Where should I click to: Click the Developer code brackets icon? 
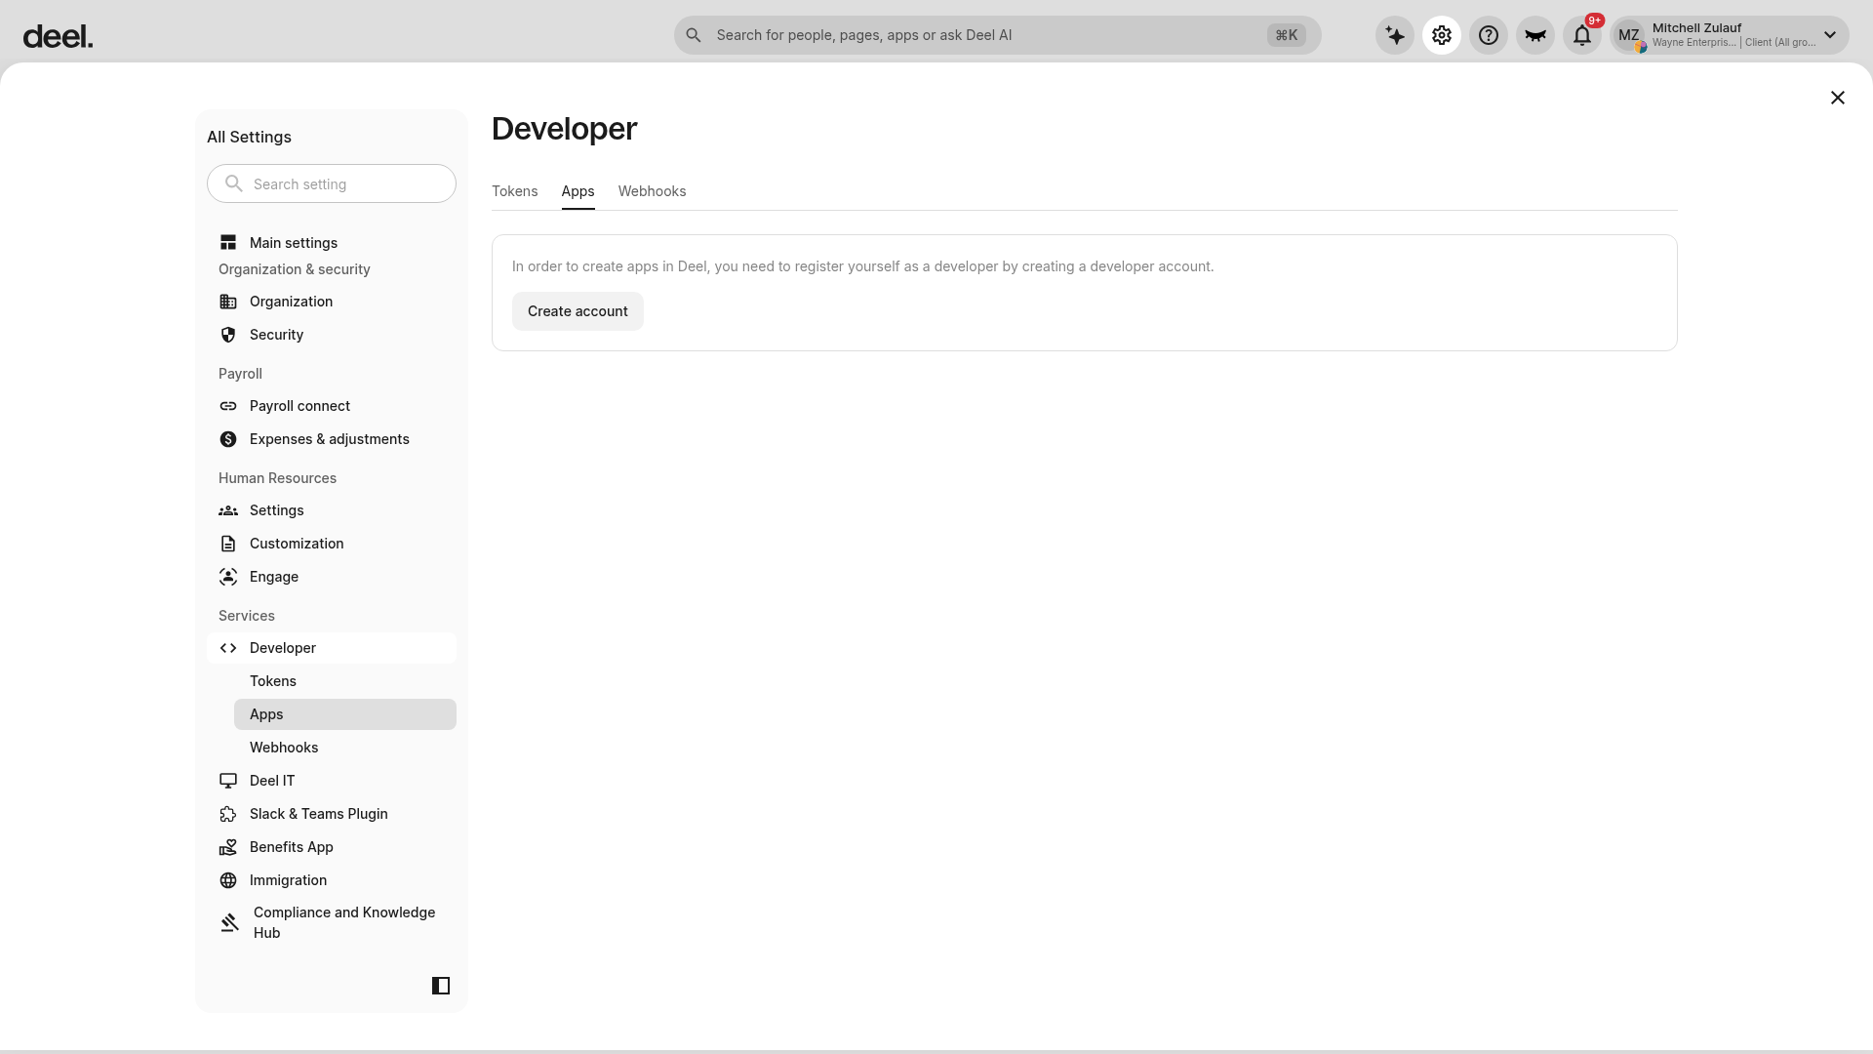pos(228,648)
